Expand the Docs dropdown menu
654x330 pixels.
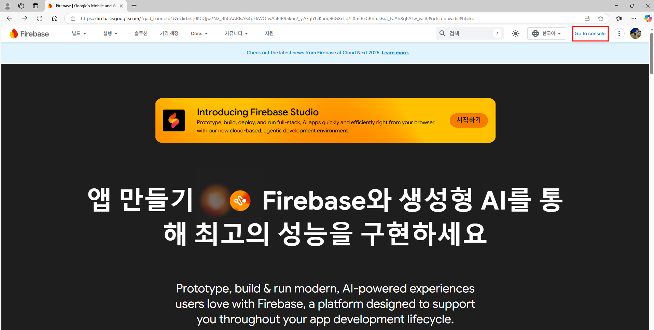click(199, 33)
